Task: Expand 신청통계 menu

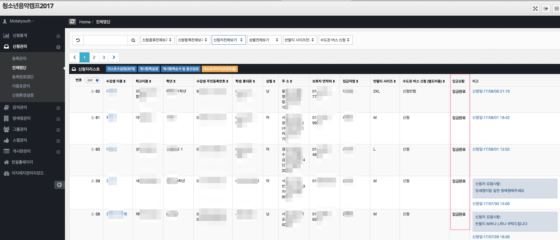Action: coord(58,36)
